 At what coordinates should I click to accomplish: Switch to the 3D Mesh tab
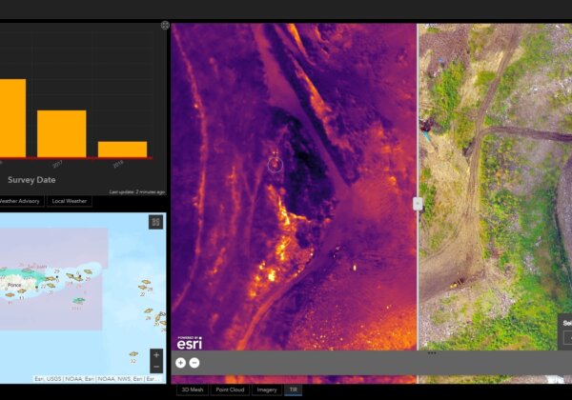[x=191, y=390]
